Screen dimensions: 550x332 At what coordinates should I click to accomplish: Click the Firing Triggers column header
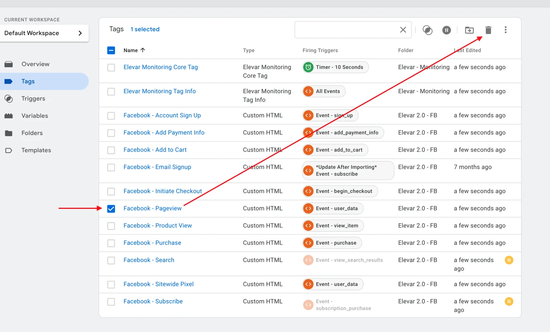click(320, 50)
